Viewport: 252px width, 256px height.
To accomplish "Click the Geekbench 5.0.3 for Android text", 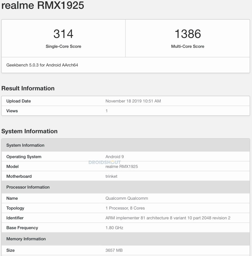I will coord(42,65).
